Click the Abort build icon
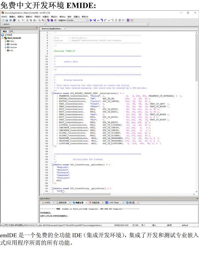Viewport: 199px width, 256px height. pos(55,20)
